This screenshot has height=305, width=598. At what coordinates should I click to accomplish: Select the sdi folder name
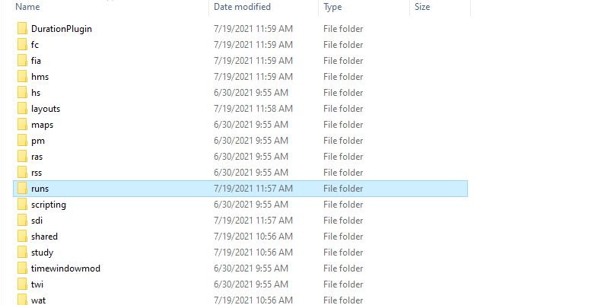tap(37, 221)
